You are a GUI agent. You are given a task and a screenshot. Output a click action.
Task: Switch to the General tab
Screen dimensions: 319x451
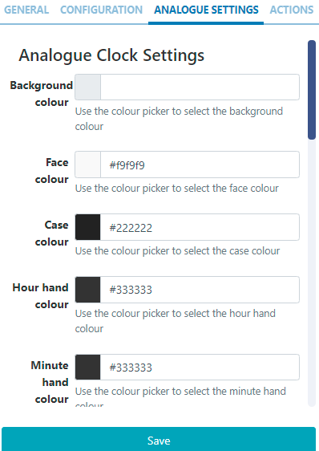tap(26, 10)
